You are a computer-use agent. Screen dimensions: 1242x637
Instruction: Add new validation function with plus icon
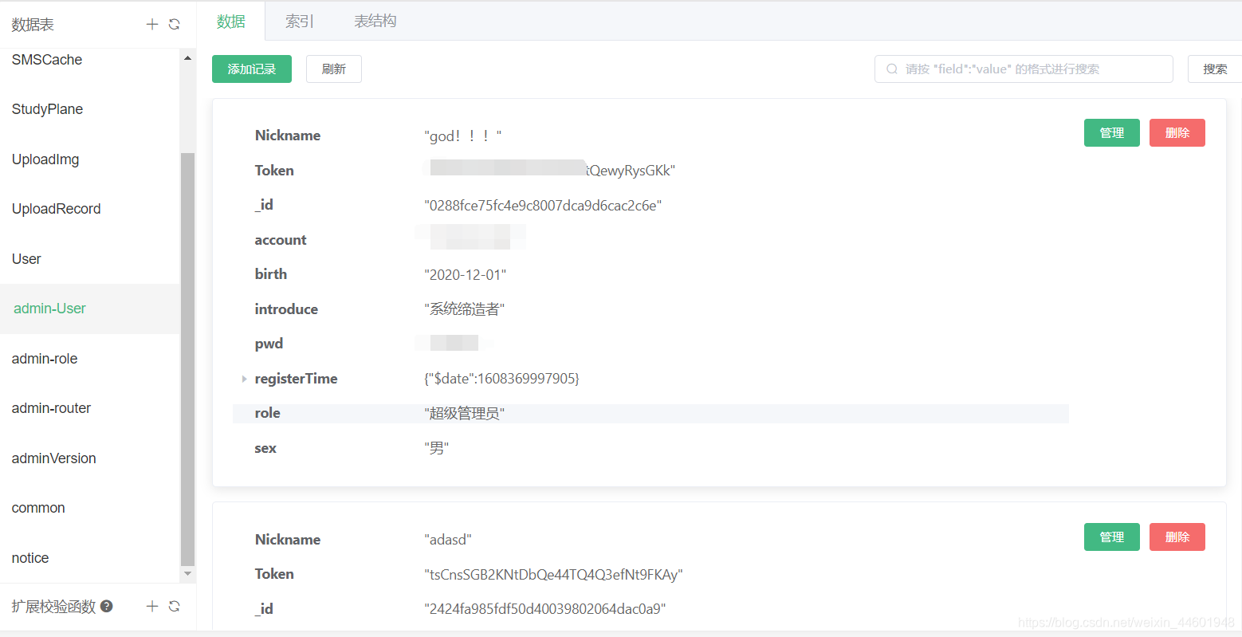pos(152,607)
